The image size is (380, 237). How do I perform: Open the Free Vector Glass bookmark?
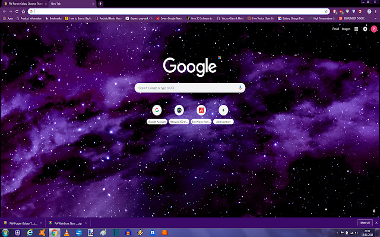pos(261,18)
